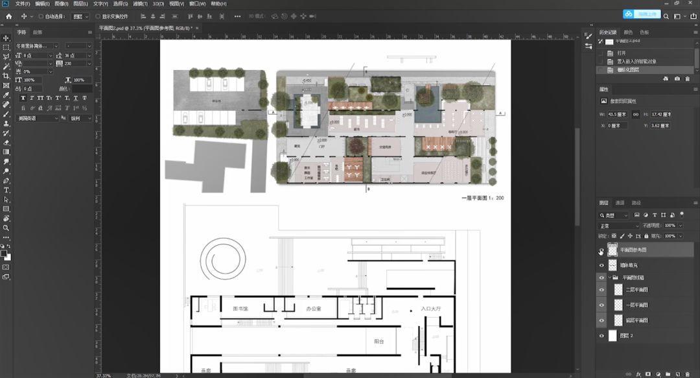This screenshot has width=700, height=378.
Task: Select the Path Selection arrow tool
Action: coord(6,199)
